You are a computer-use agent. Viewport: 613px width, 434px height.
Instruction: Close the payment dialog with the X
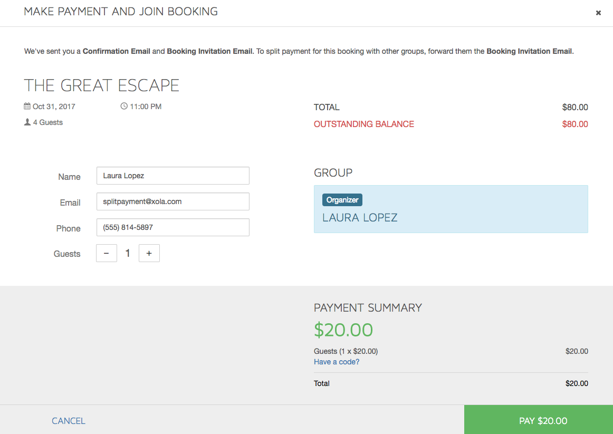click(x=598, y=13)
